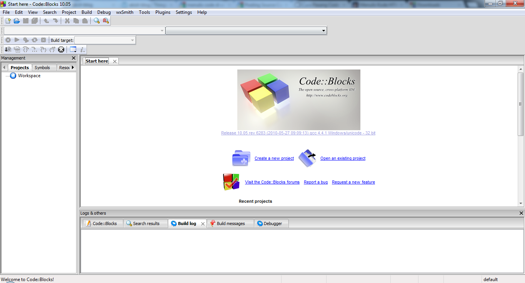Click the icon beside Open an existing project
Viewport: 525px width, 283px height.
pyautogui.click(x=307, y=158)
